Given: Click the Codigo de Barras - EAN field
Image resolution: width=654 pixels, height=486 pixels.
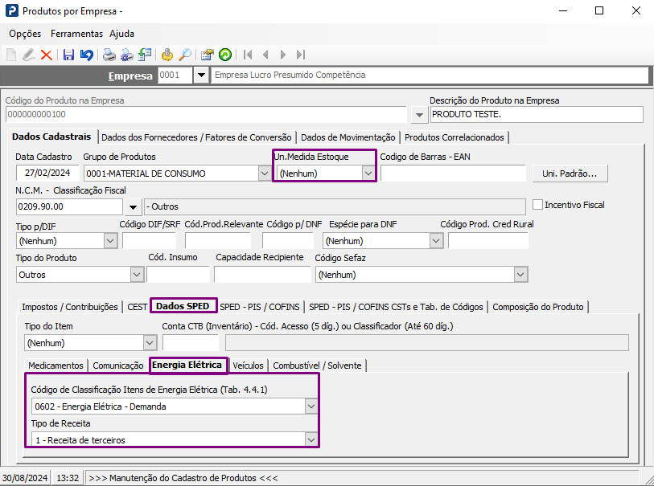Looking at the screenshot, I should click(453, 174).
